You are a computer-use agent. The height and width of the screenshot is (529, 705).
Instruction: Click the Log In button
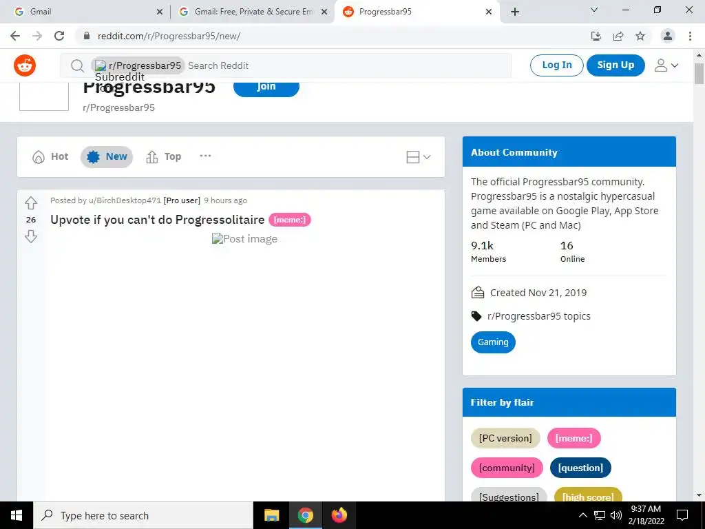556,65
